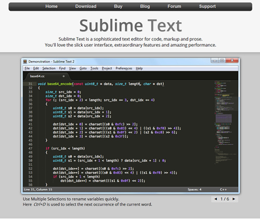Open the Spaces: 4 indentation selector
The width and height of the screenshot is (260, 219).
pyautogui.click(x=194, y=189)
